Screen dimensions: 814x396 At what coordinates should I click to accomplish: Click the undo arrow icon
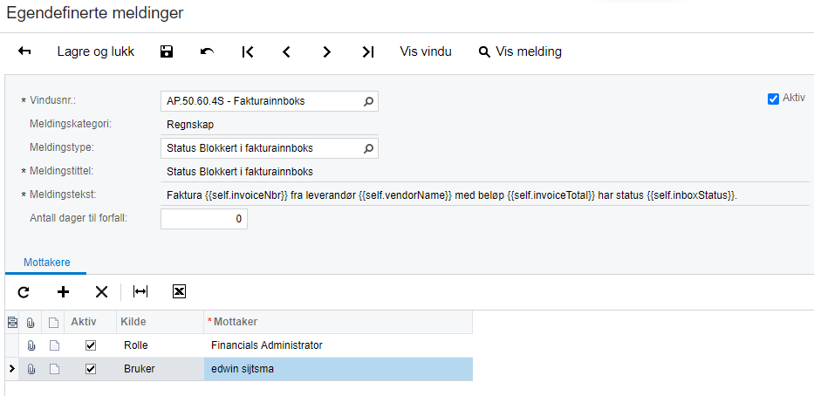point(207,52)
